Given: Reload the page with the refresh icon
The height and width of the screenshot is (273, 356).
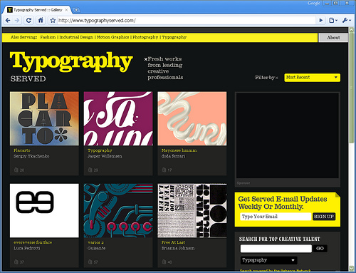Looking at the screenshot, I should (28, 21).
